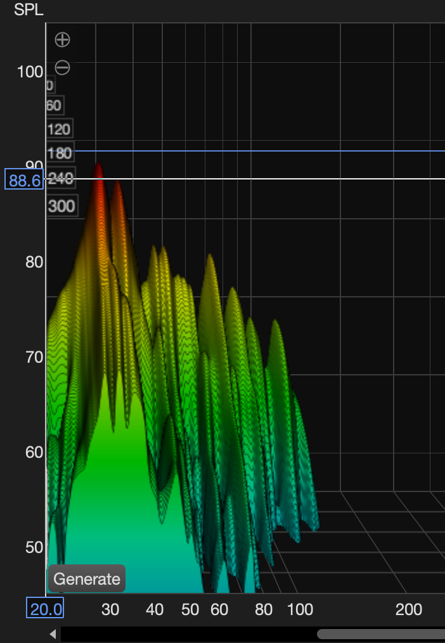
Task: Click the 30 Hz frequency axis label
Action: click(x=110, y=610)
